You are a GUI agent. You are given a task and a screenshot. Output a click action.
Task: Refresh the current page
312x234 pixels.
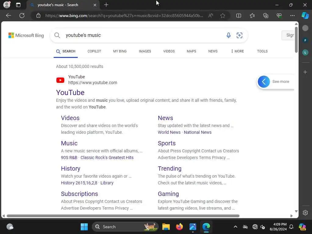pos(22,16)
